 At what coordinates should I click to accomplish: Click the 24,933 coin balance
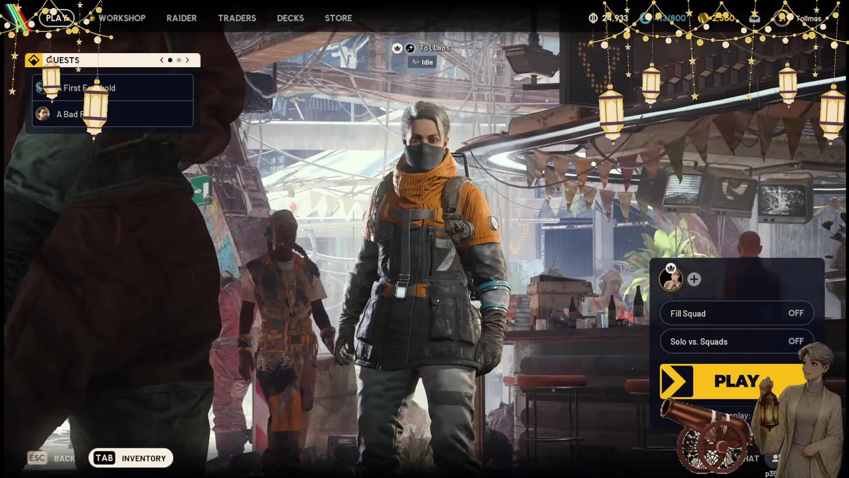click(614, 18)
